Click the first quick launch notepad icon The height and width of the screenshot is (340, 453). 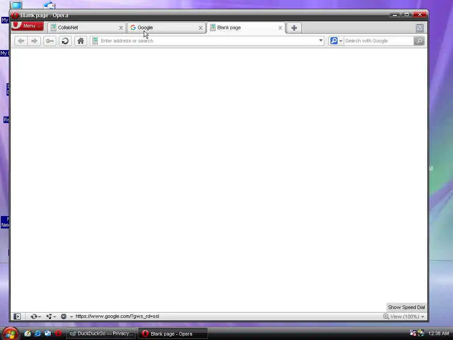coord(27,333)
